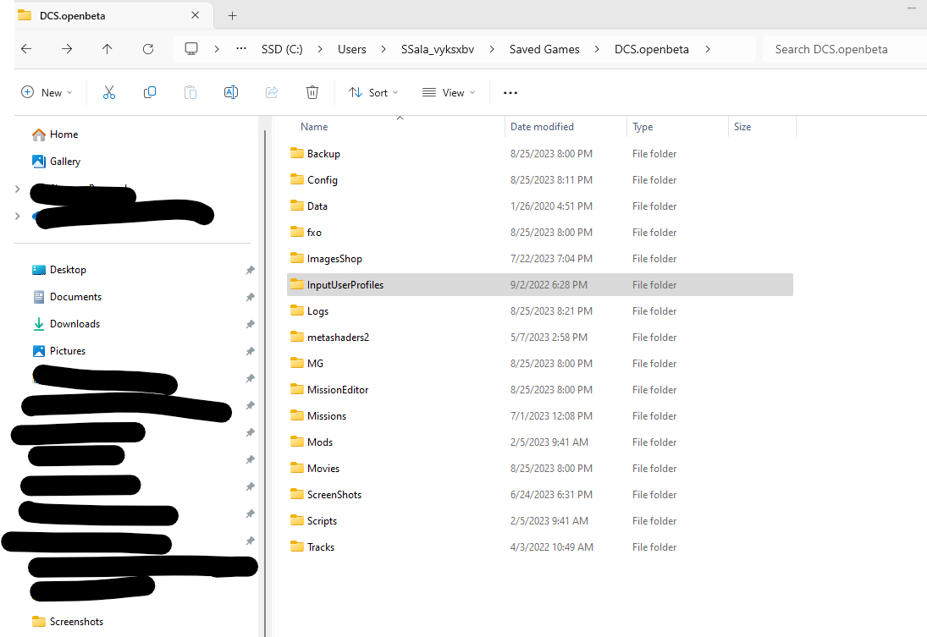The image size is (927, 637).
Task: Navigate back with the left arrow
Action: [x=26, y=49]
